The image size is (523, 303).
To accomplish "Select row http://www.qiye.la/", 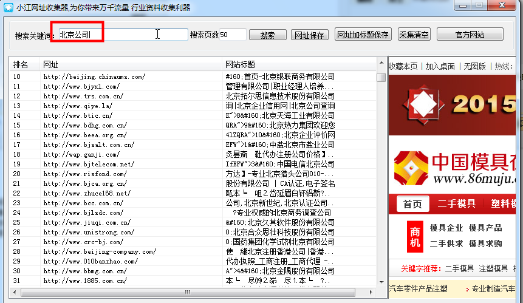I will [x=193, y=106].
